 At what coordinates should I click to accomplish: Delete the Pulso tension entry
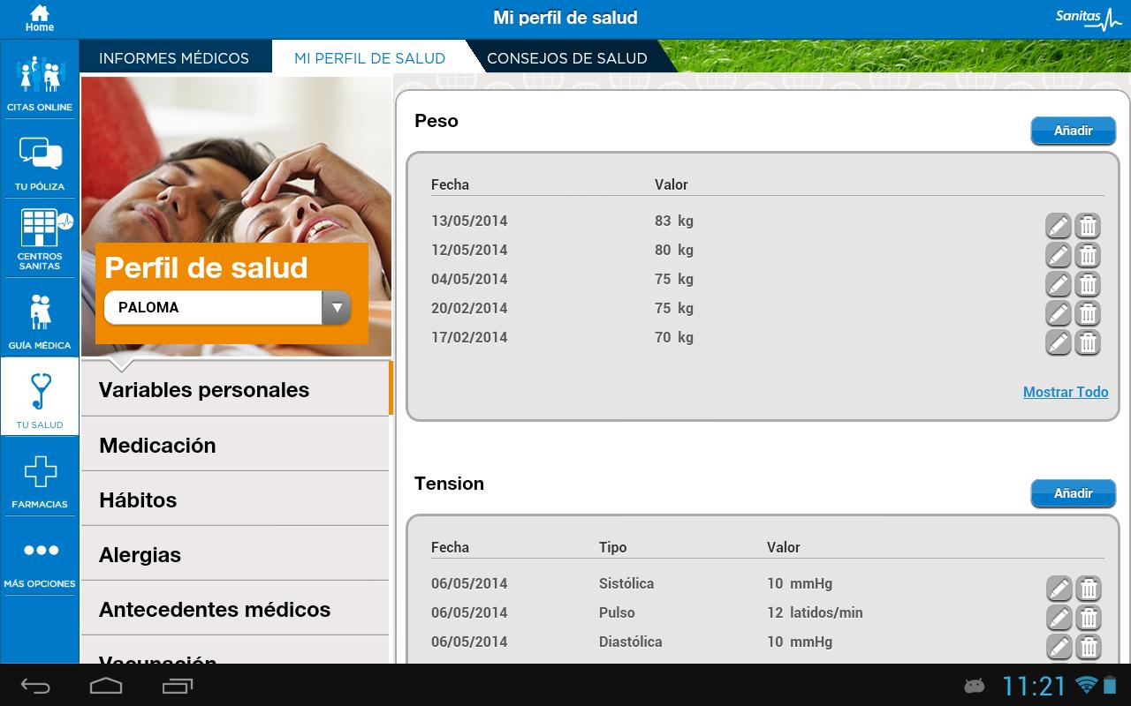click(x=1089, y=618)
